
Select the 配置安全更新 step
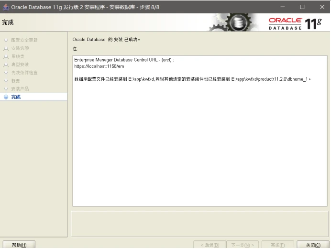click(x=24, y=40)
